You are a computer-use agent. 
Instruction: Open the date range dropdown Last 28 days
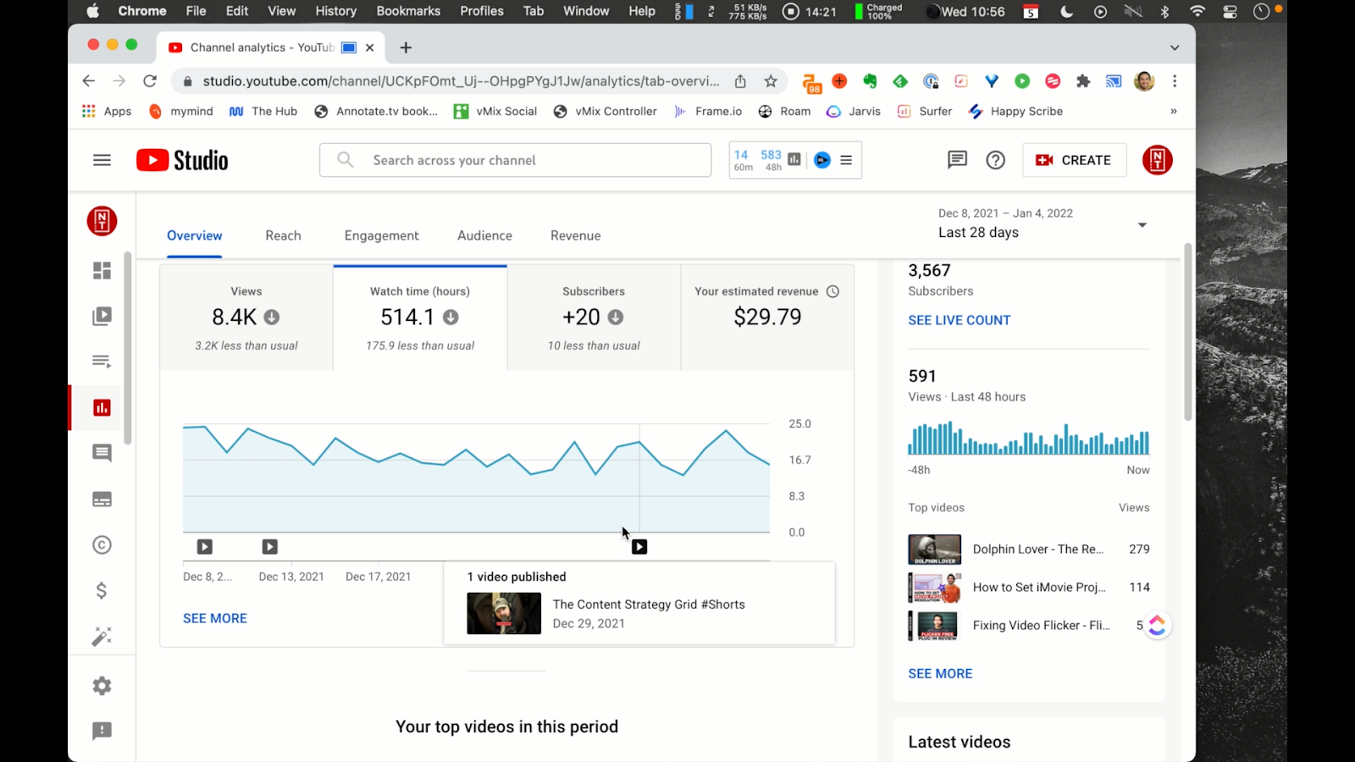[x=1043, y=224]
